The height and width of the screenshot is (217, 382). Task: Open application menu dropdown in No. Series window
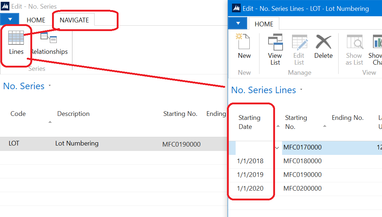coord(10,19)
